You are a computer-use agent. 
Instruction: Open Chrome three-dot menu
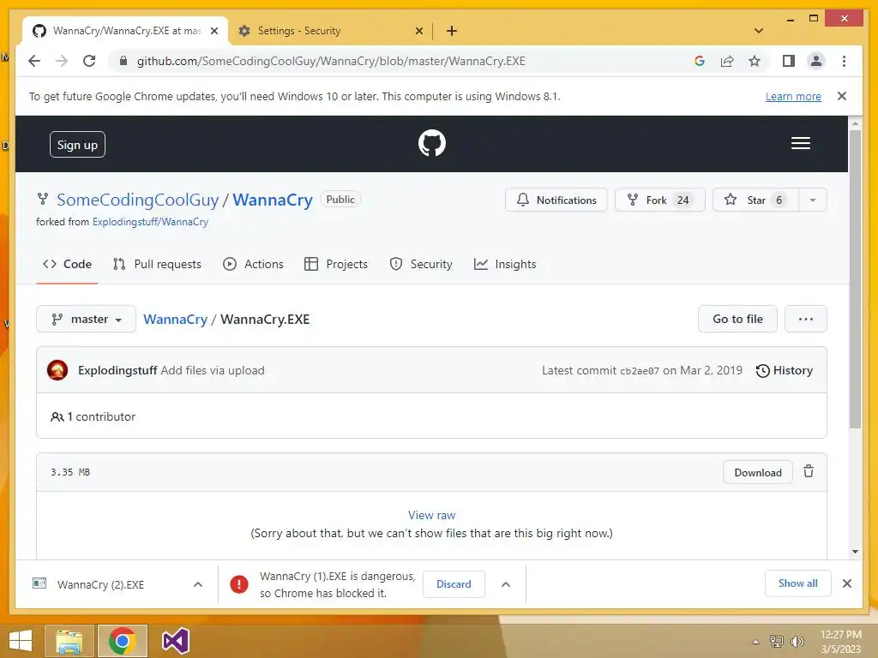(844, 61)
